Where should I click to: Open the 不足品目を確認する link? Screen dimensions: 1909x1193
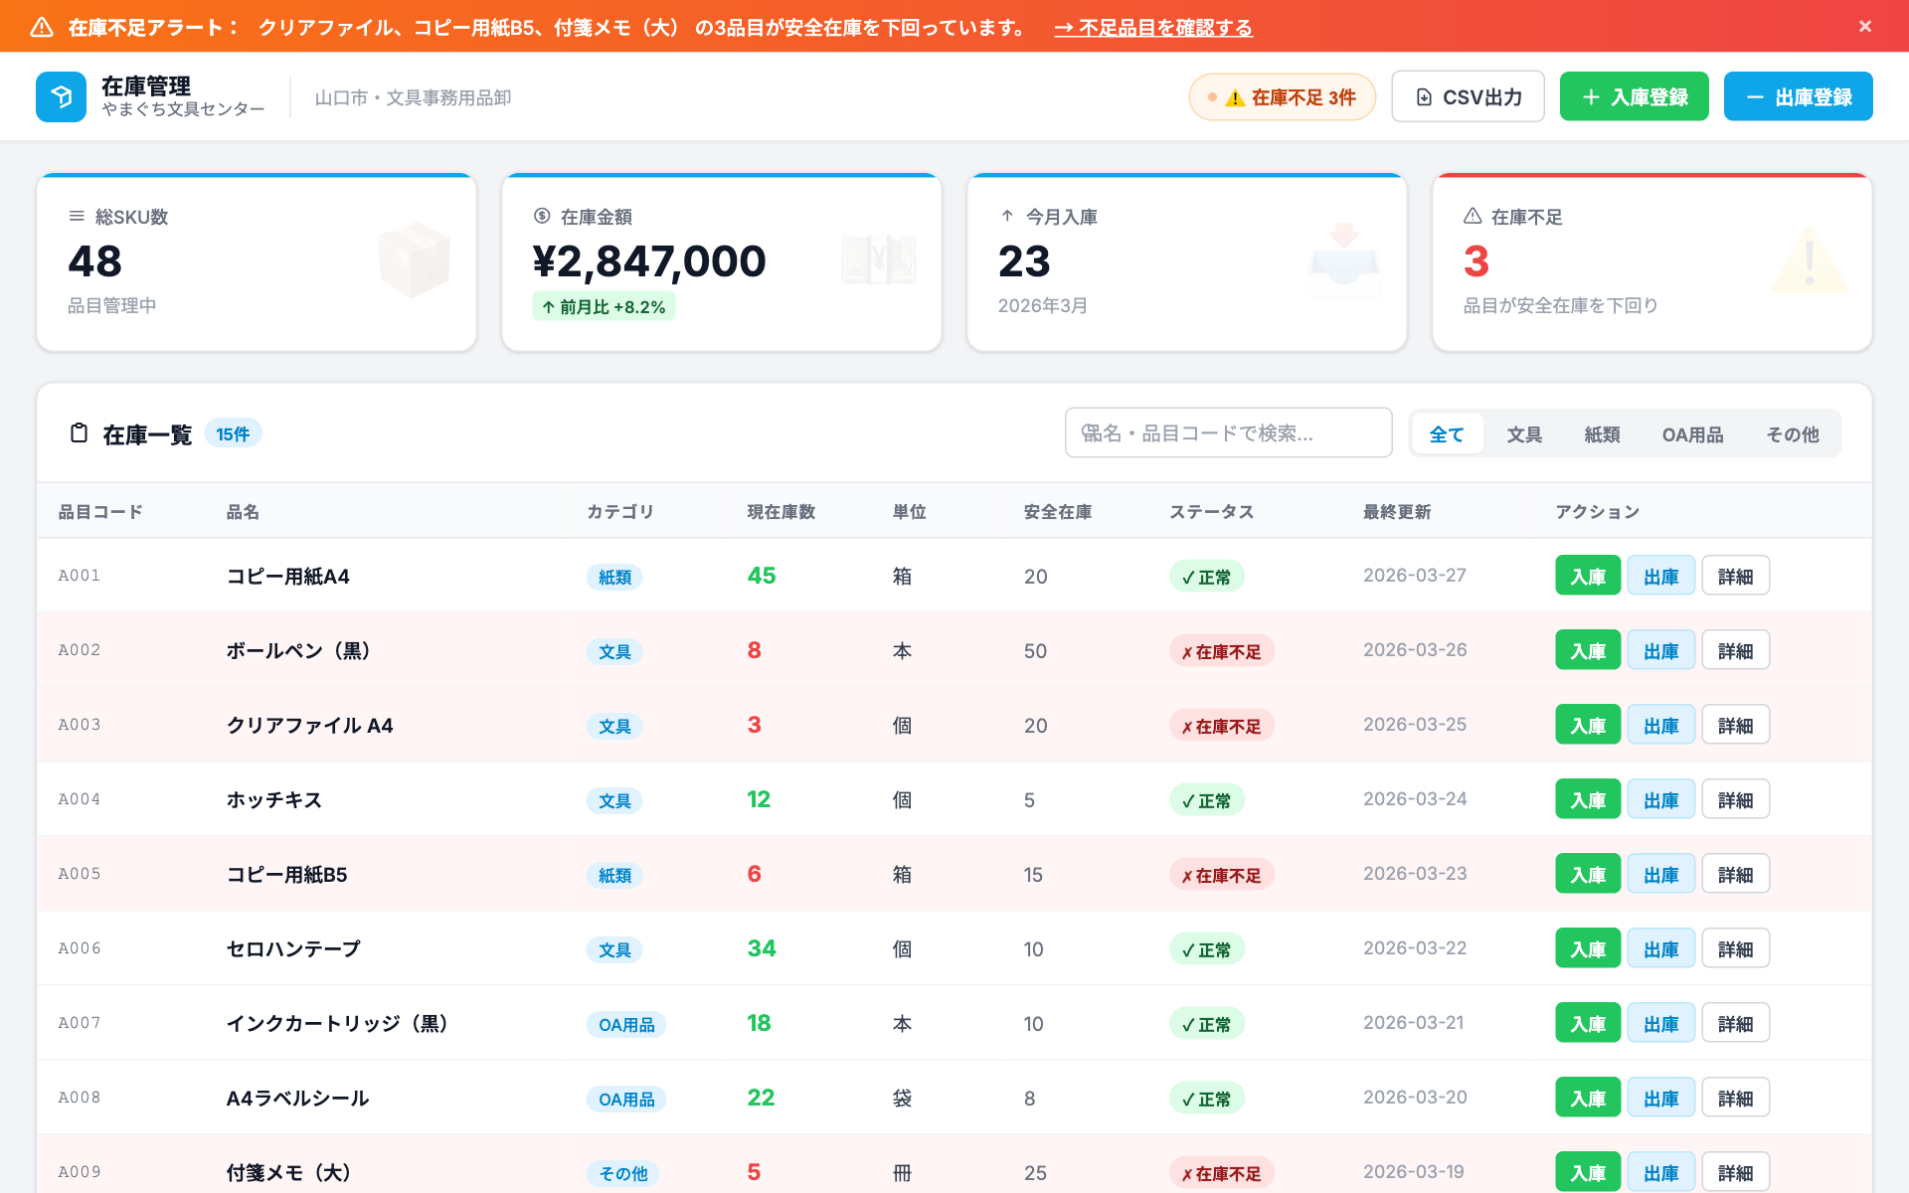click(x=1153, y=28)
